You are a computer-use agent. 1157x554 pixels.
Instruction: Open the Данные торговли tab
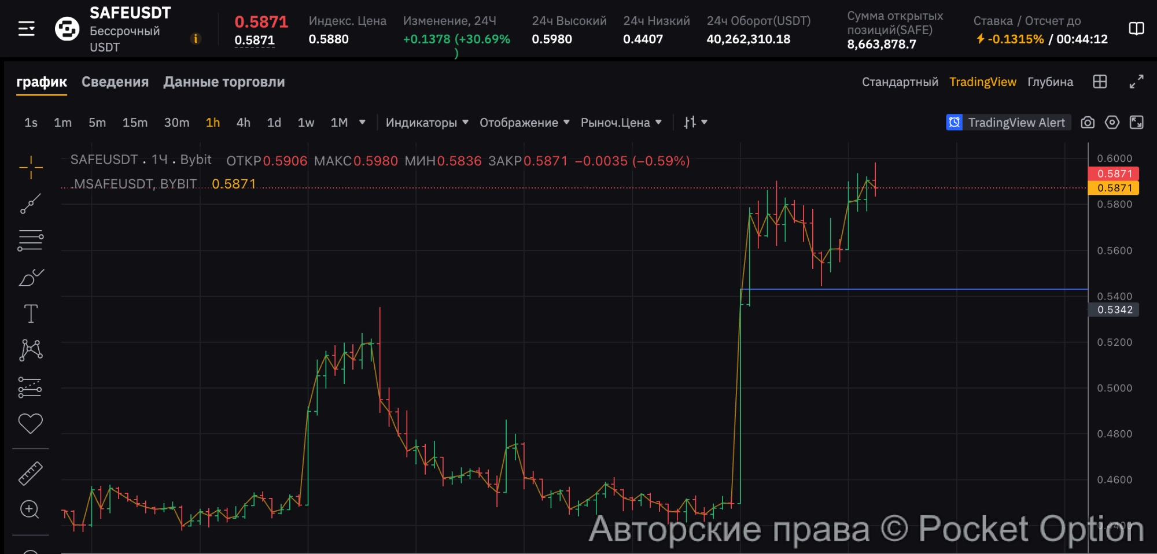click(x=224, y=82)
